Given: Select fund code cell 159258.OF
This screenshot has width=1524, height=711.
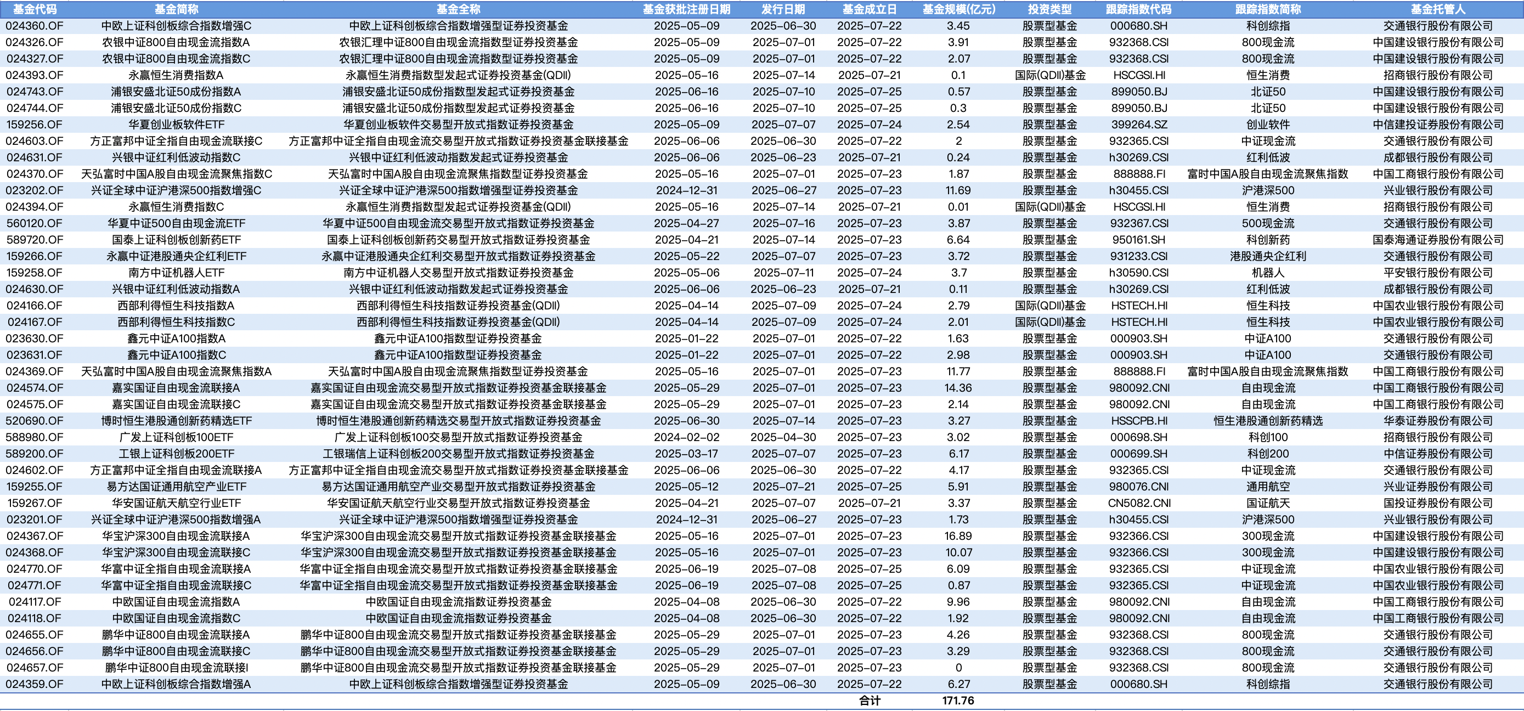Looking at the screenshot, I should point(35,273).
